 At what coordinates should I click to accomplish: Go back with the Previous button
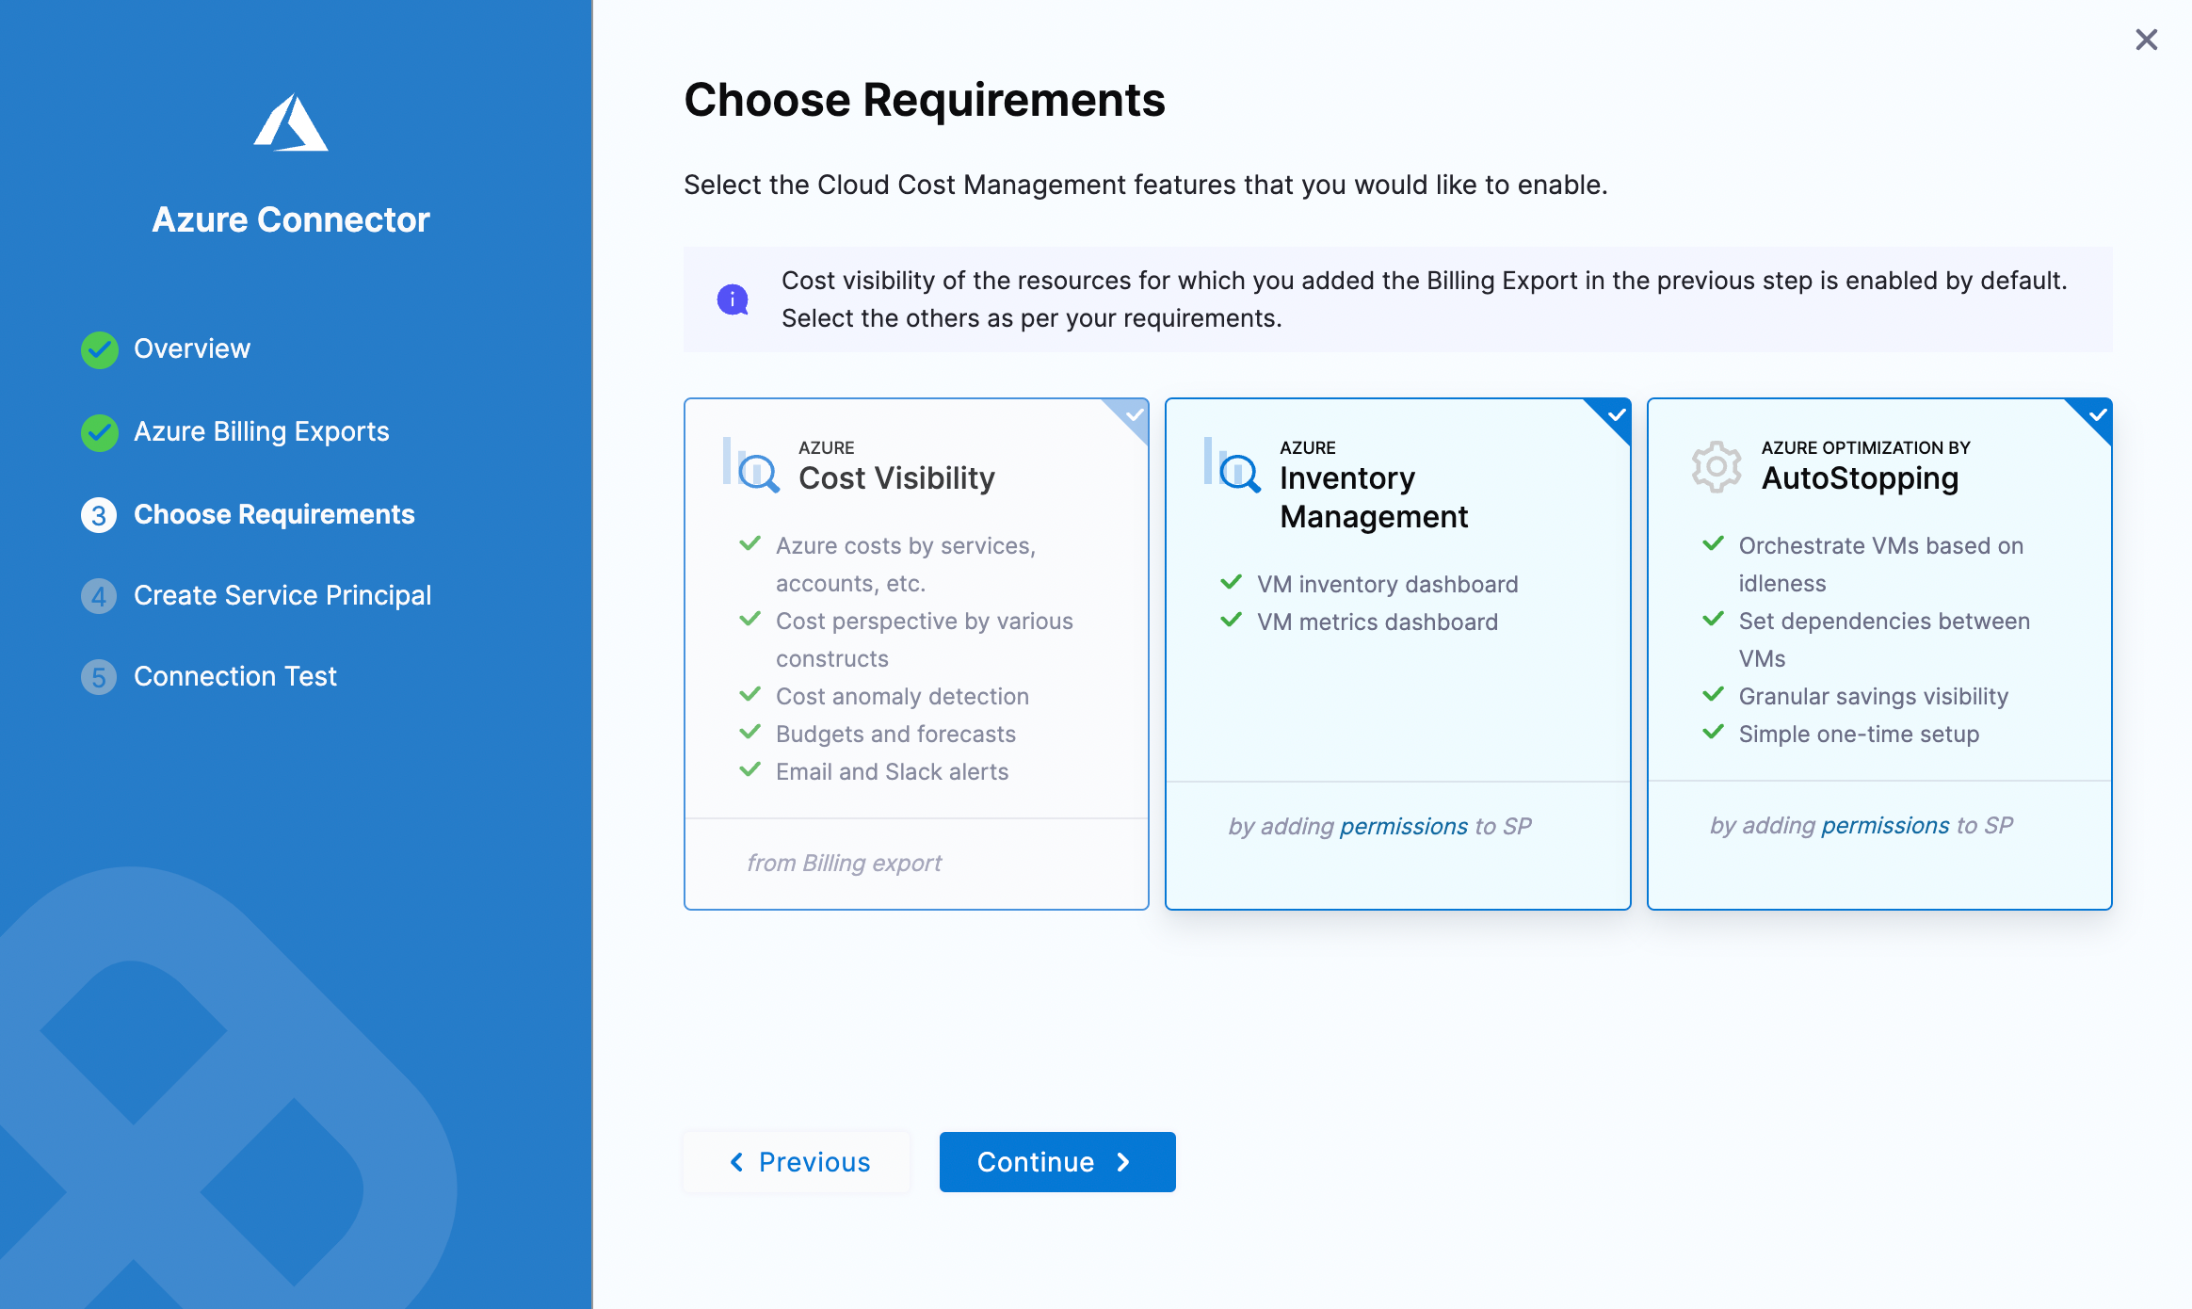pos(798,1162)
